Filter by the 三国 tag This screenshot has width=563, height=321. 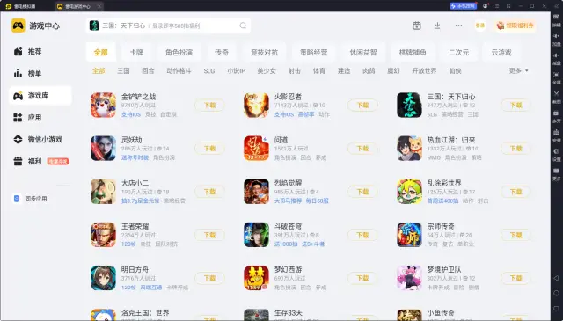[123, 70]
